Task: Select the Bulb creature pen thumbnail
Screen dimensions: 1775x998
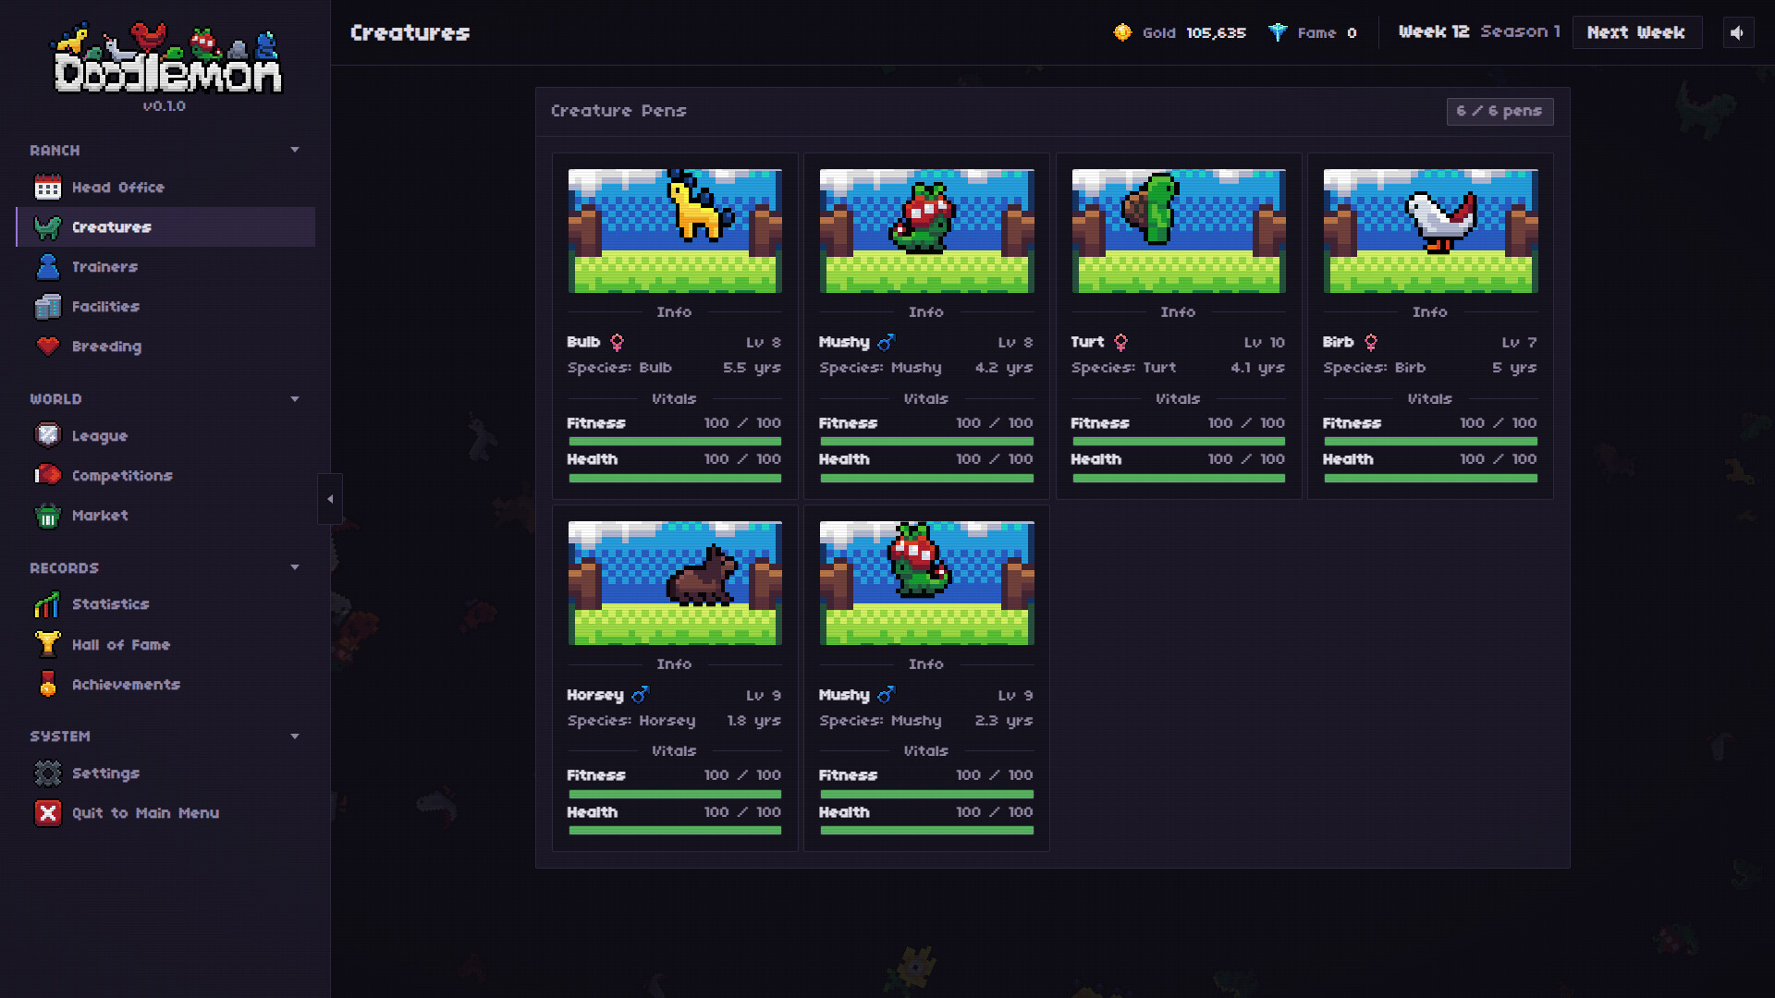Action: (674, 231)
